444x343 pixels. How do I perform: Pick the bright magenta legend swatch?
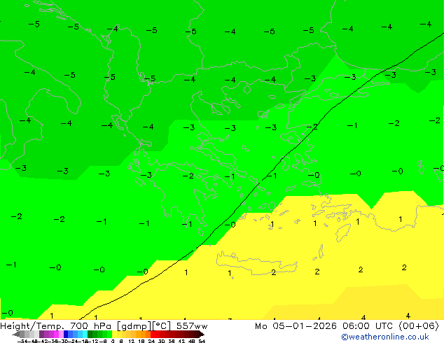click(56, 334)
